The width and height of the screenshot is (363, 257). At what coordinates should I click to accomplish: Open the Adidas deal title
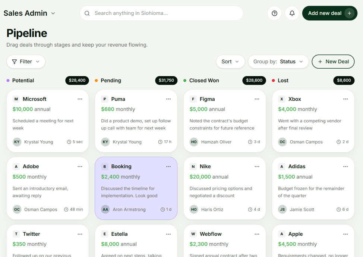tap(297, 166)
